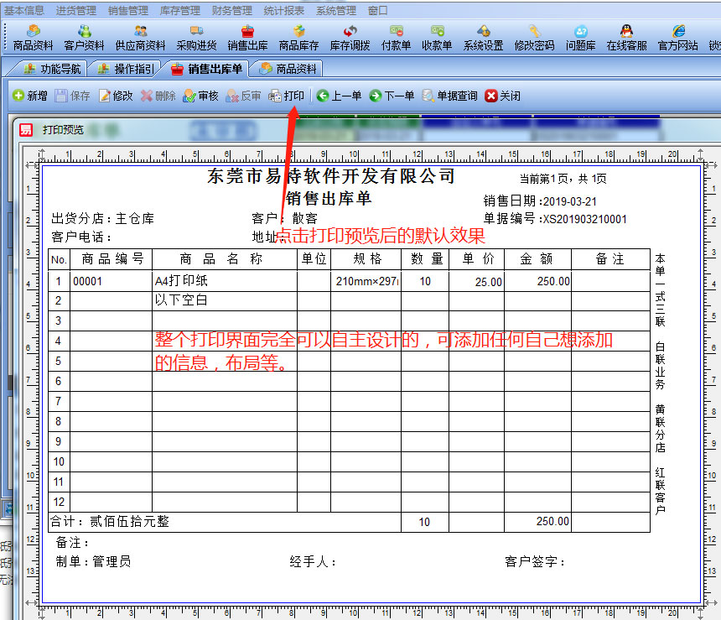Open the 收款单 receipt icon
Screen dimensions: 721x620
pos(437,38)
